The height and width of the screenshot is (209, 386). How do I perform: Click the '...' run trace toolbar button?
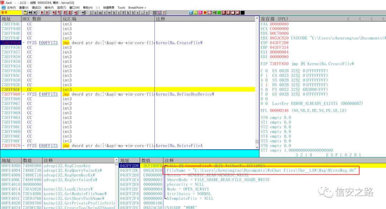[142, 13]
